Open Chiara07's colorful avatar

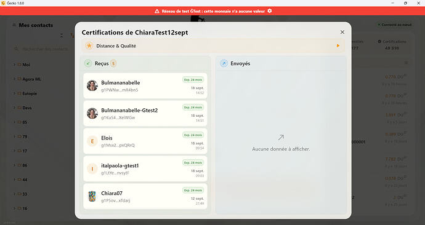92,196
